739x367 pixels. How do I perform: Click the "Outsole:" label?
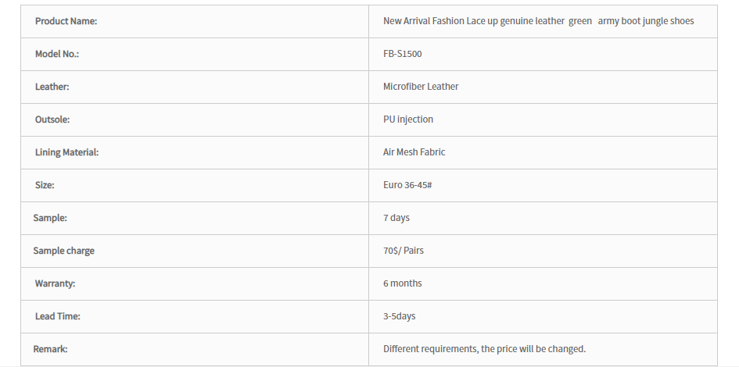click(x=52, y=119)
